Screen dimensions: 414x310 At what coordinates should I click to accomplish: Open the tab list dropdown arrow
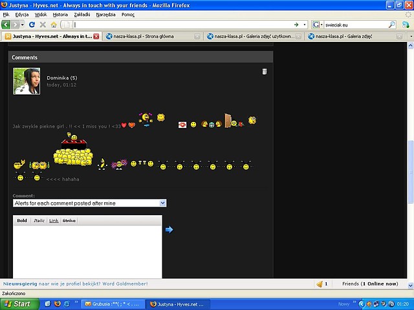(x=411, y=36)
